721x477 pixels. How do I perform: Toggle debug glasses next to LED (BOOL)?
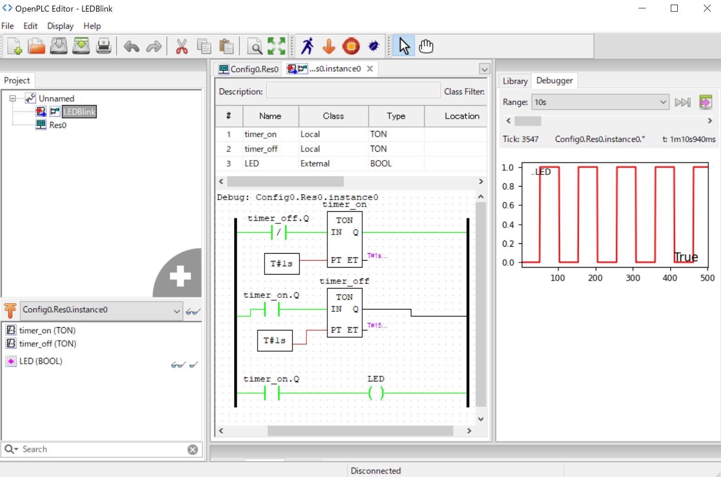tap(178, 364)
